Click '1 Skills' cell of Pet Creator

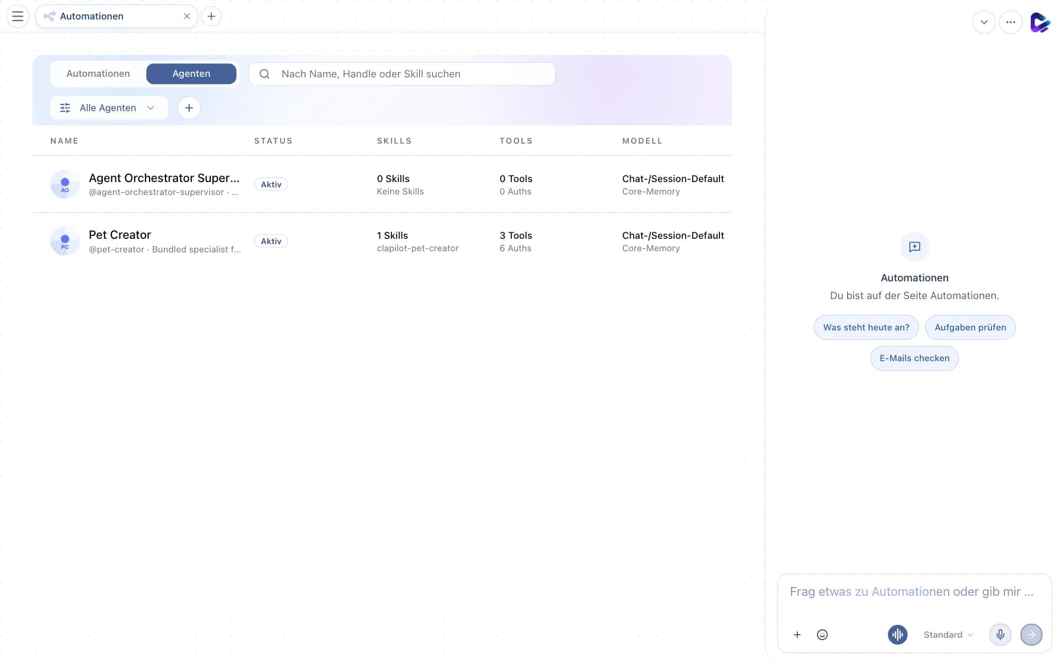[x=392, y=235]
